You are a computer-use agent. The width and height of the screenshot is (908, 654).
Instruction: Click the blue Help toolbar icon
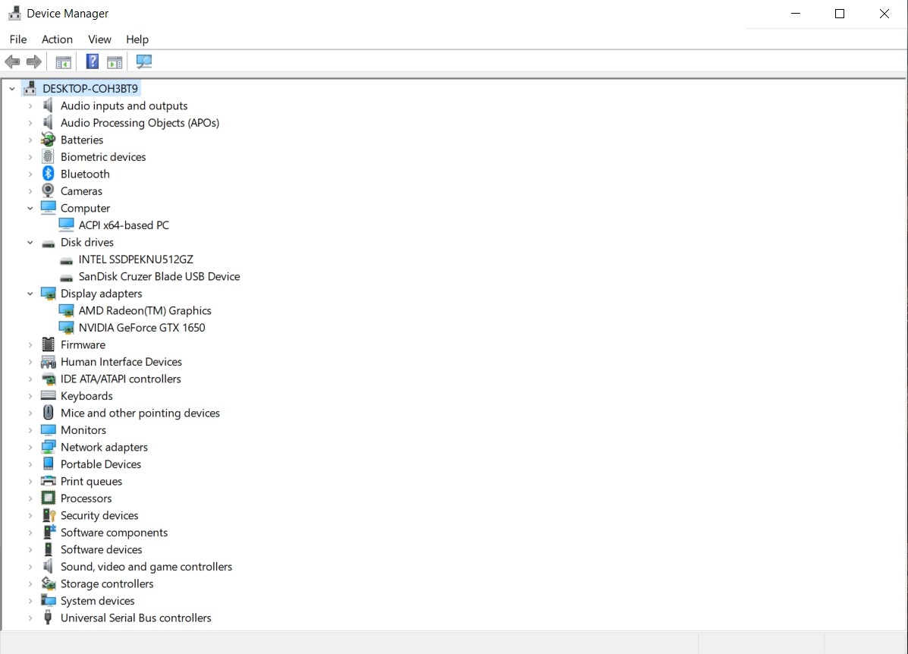[x=92, y=62]
